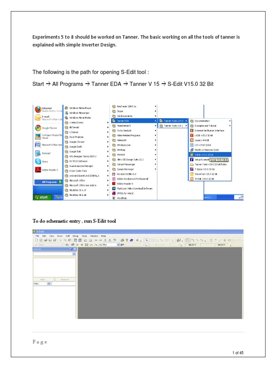The height and width of the screenshot is (368, 276).
Task: Open WinRAR program group
Action: pyautogui.click(x=134, y=155)
